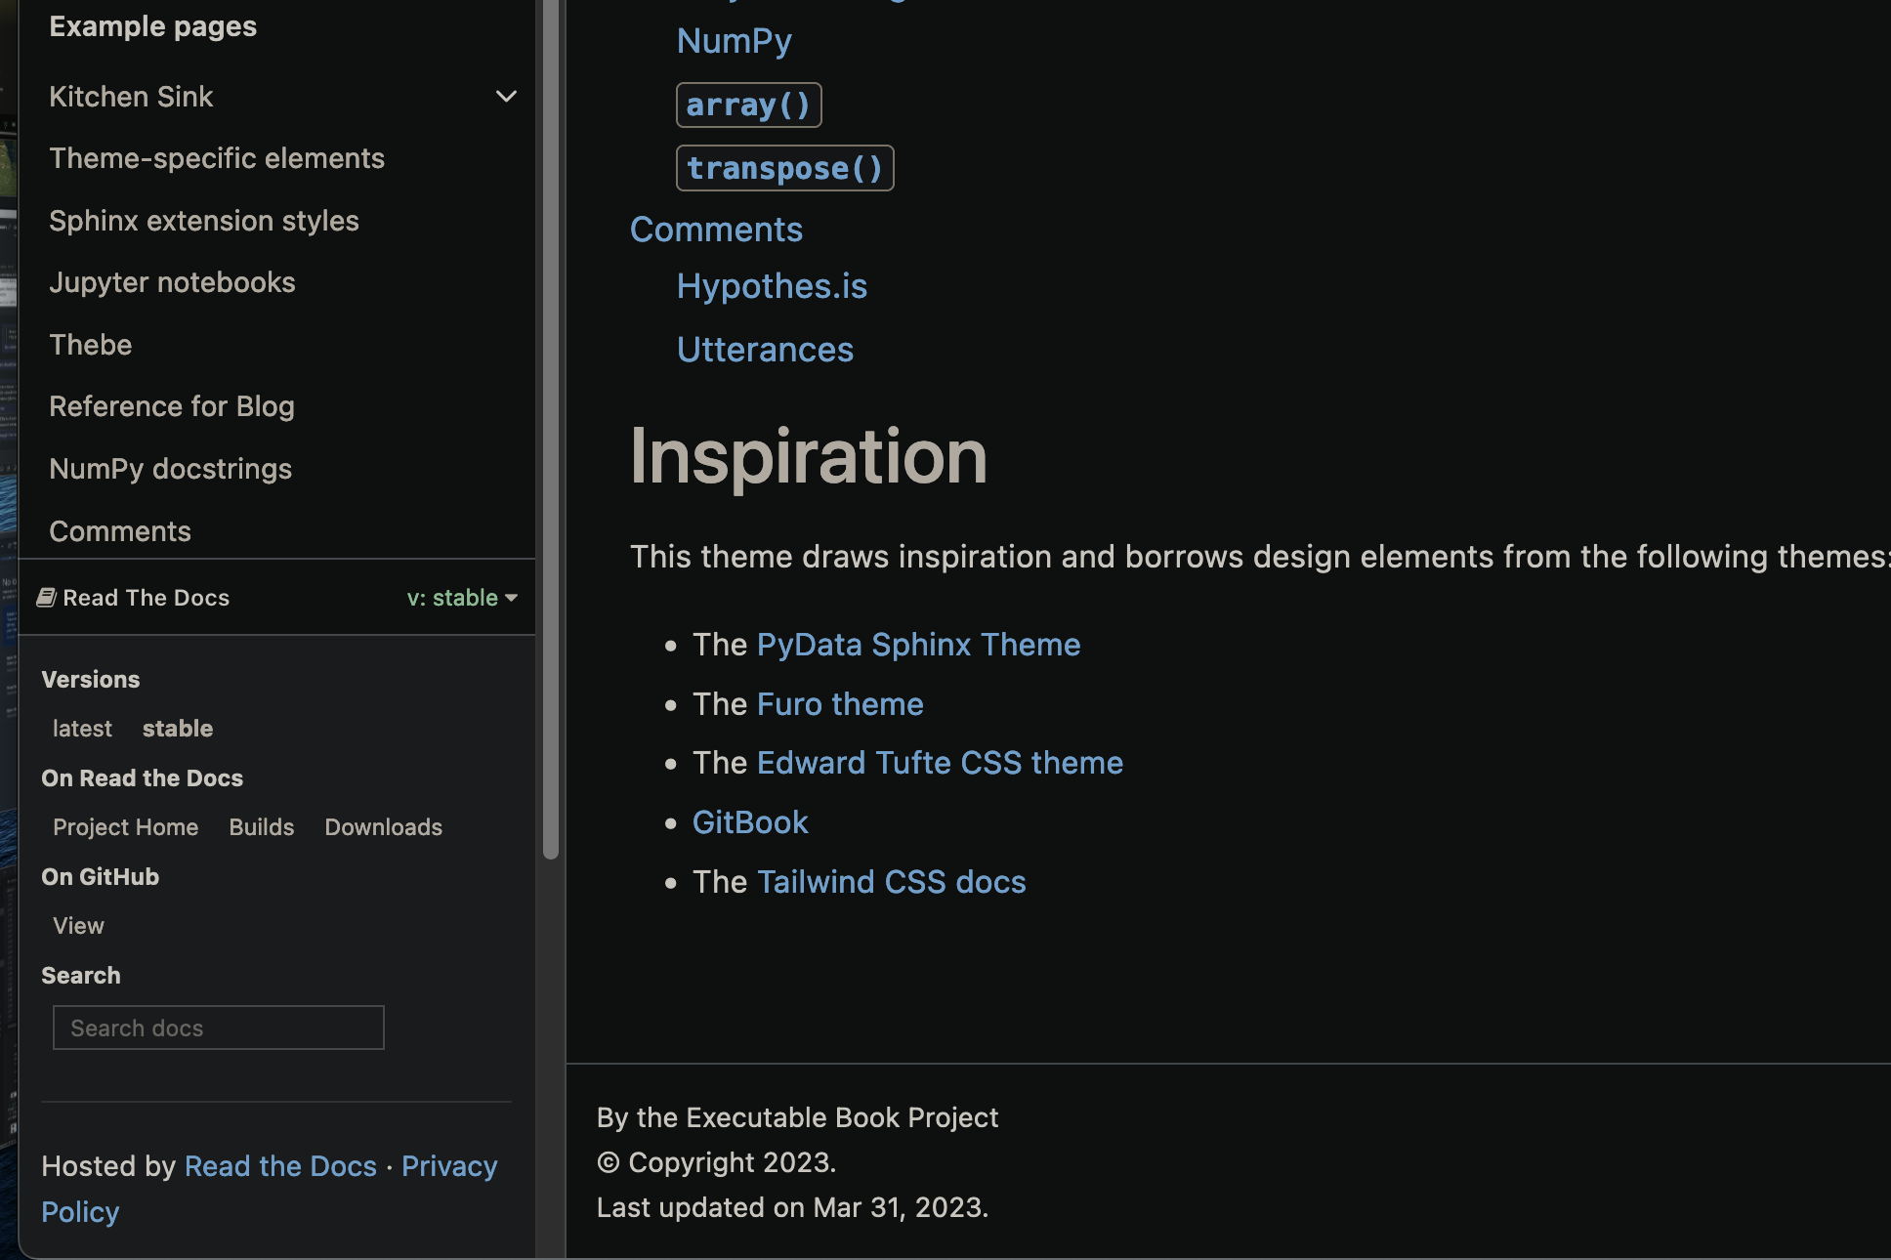Screen dimensions: 1891x1260
Task: Visit the Furo theme page
Action: (x=838, y=703)
